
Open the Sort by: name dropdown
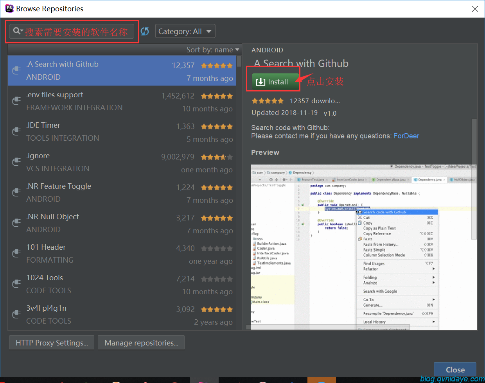[x=213, y=50]
